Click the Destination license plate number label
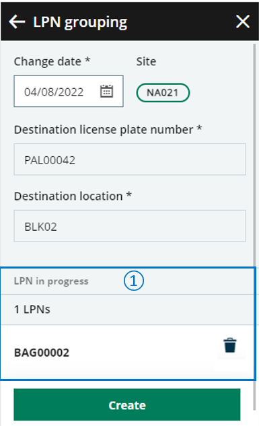This screenshot has width=259, height=426. coord(104,130)
